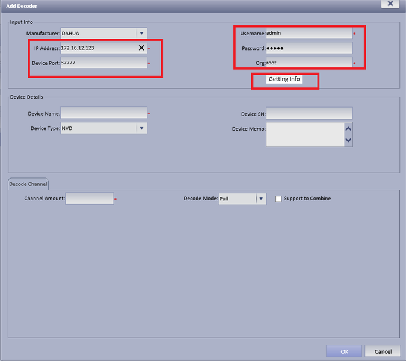Click the Cancel button
The width and height of the screenshot is (406, 361).
pyautogui.click(x=383, y=351)
